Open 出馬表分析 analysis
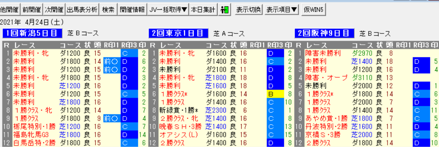439x147 pixels. pos(82,10)
